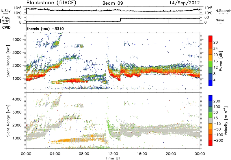Viewport: 231px width, 160px height.
Task: Click the 'Nave' legend label
Action: [220, 20]
